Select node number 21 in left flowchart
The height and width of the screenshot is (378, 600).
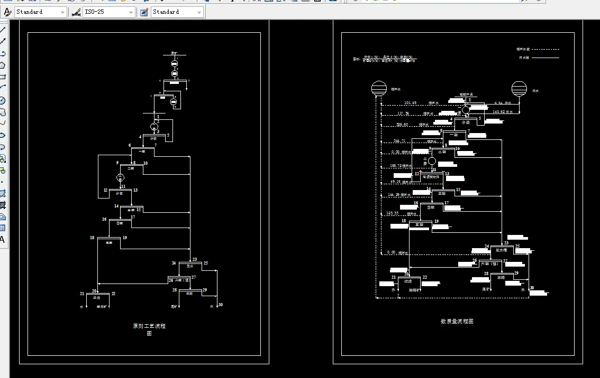point(82,294)
